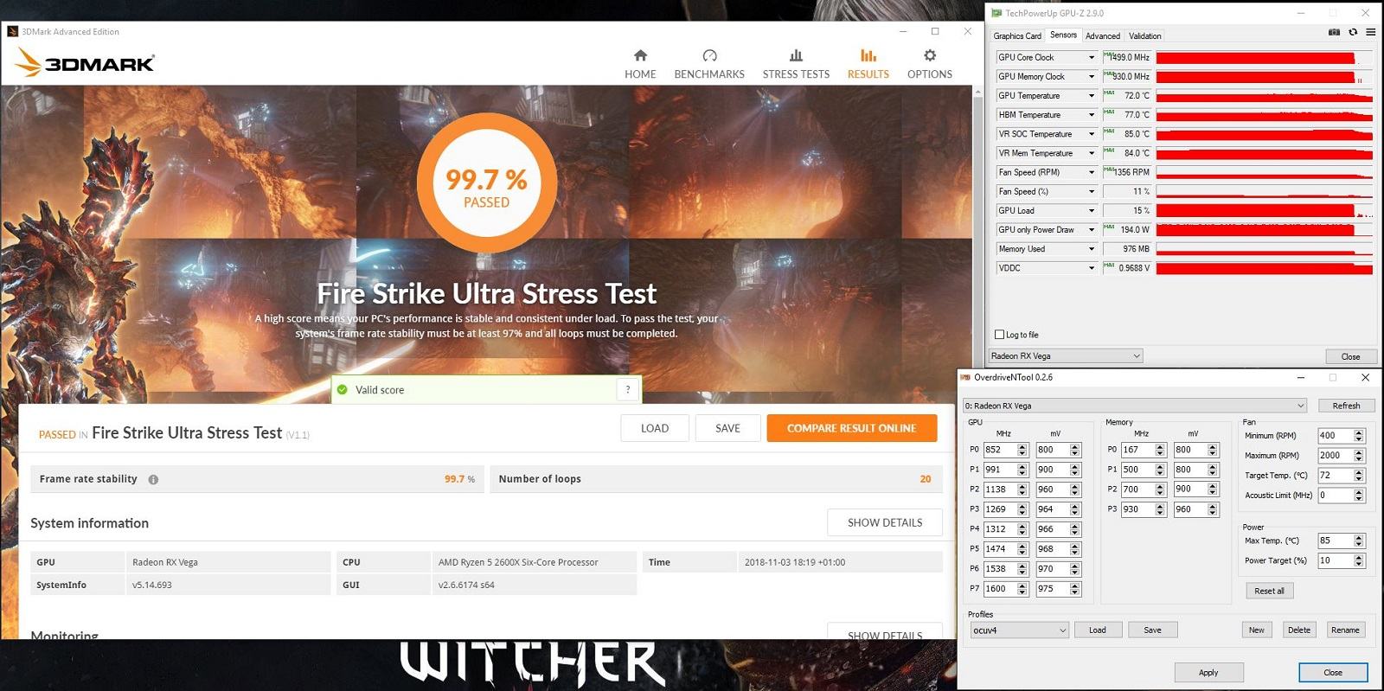Open 3DMark Options gear
This screenshot has height=691, width=1384.
[x=930, y=64]
